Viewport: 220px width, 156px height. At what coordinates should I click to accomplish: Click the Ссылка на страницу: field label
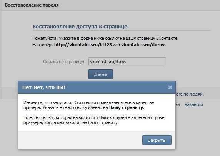64,62
